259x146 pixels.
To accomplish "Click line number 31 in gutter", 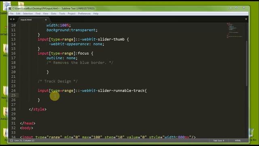I will click(13, 123).
